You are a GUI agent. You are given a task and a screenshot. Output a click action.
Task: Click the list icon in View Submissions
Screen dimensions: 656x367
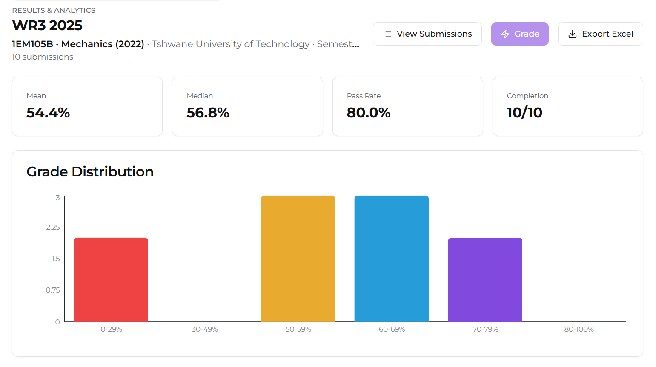coord(387,34)
